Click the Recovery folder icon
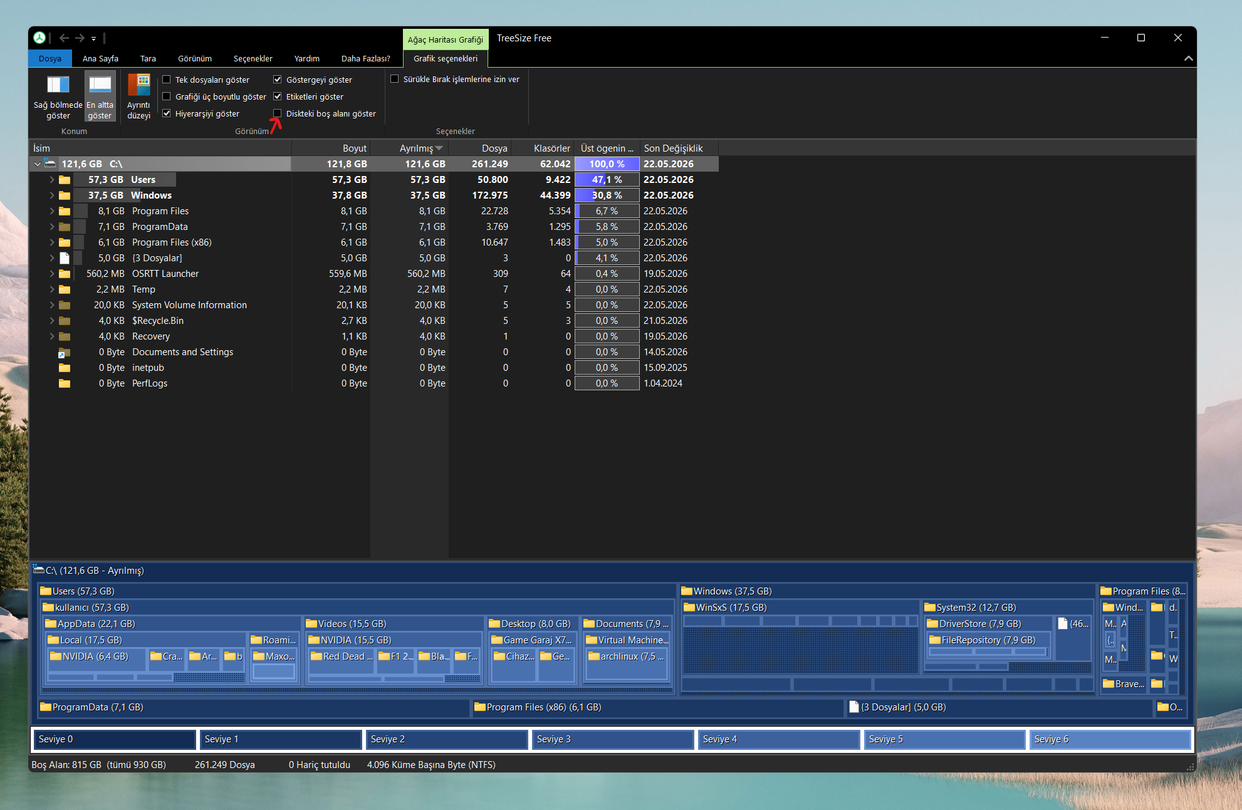Viewport: 1242px width, 810px height. coord(65,336)
